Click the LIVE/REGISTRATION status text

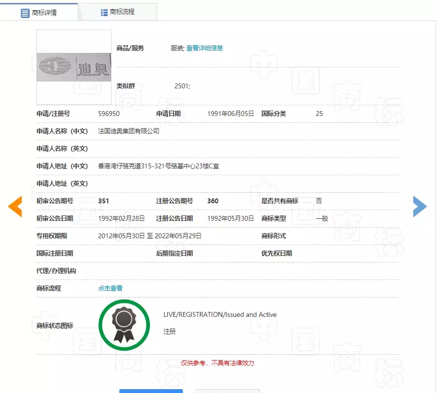[x=220, y=314]
